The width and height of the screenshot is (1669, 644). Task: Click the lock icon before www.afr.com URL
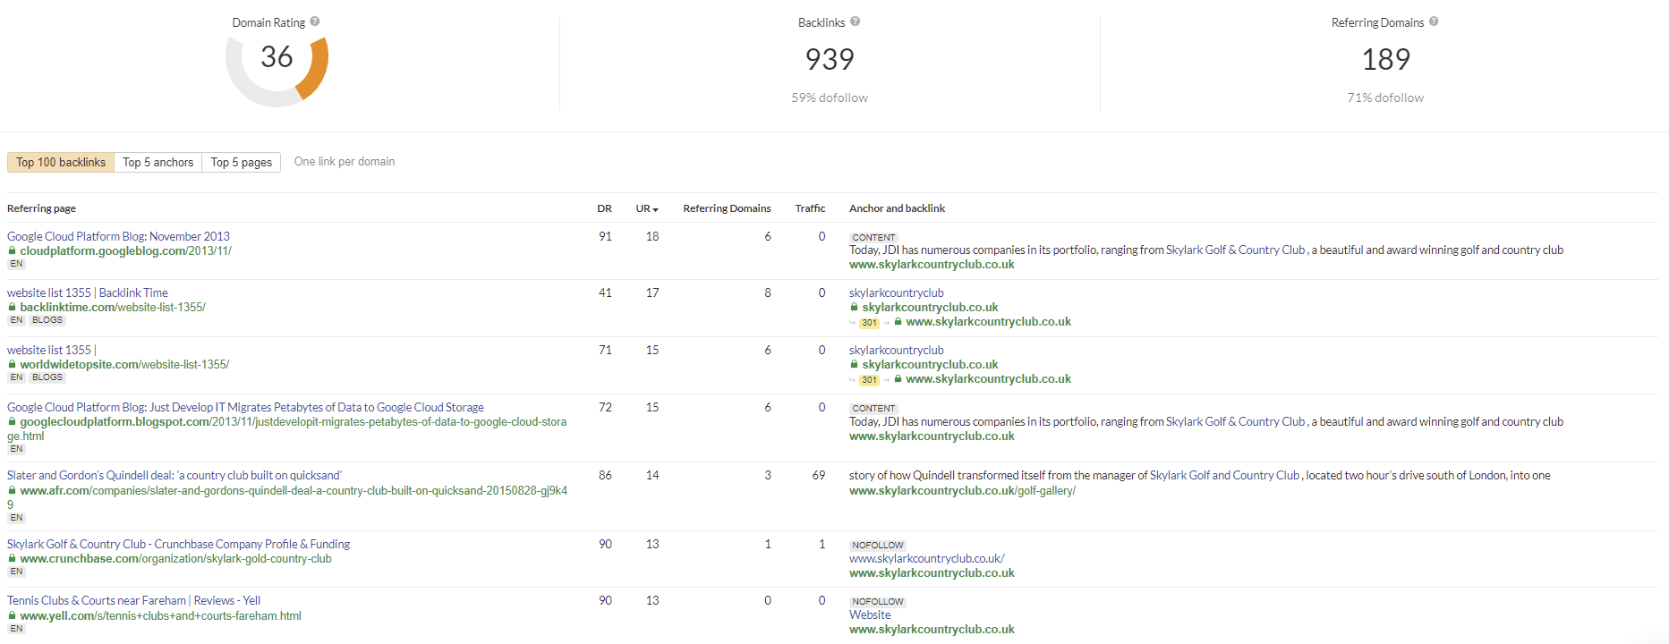[12, 491]
